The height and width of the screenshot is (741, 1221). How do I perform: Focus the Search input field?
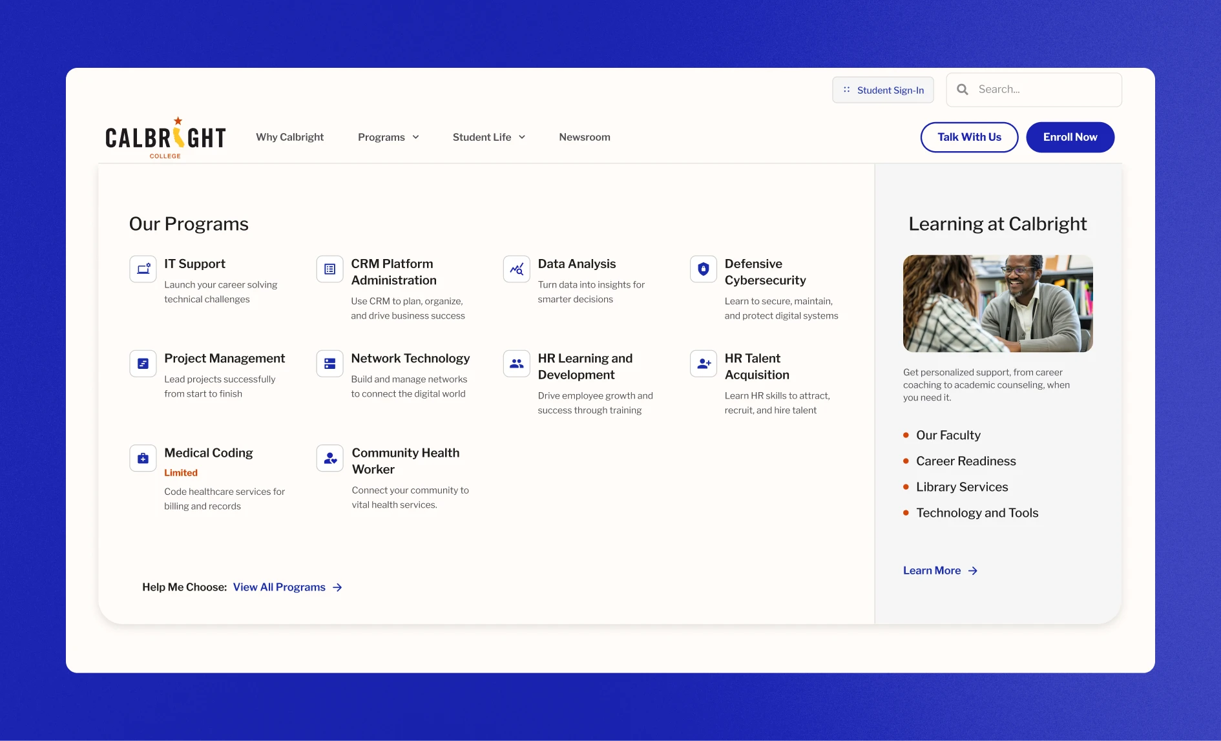pyautogui.click(x=1034, y=89)
